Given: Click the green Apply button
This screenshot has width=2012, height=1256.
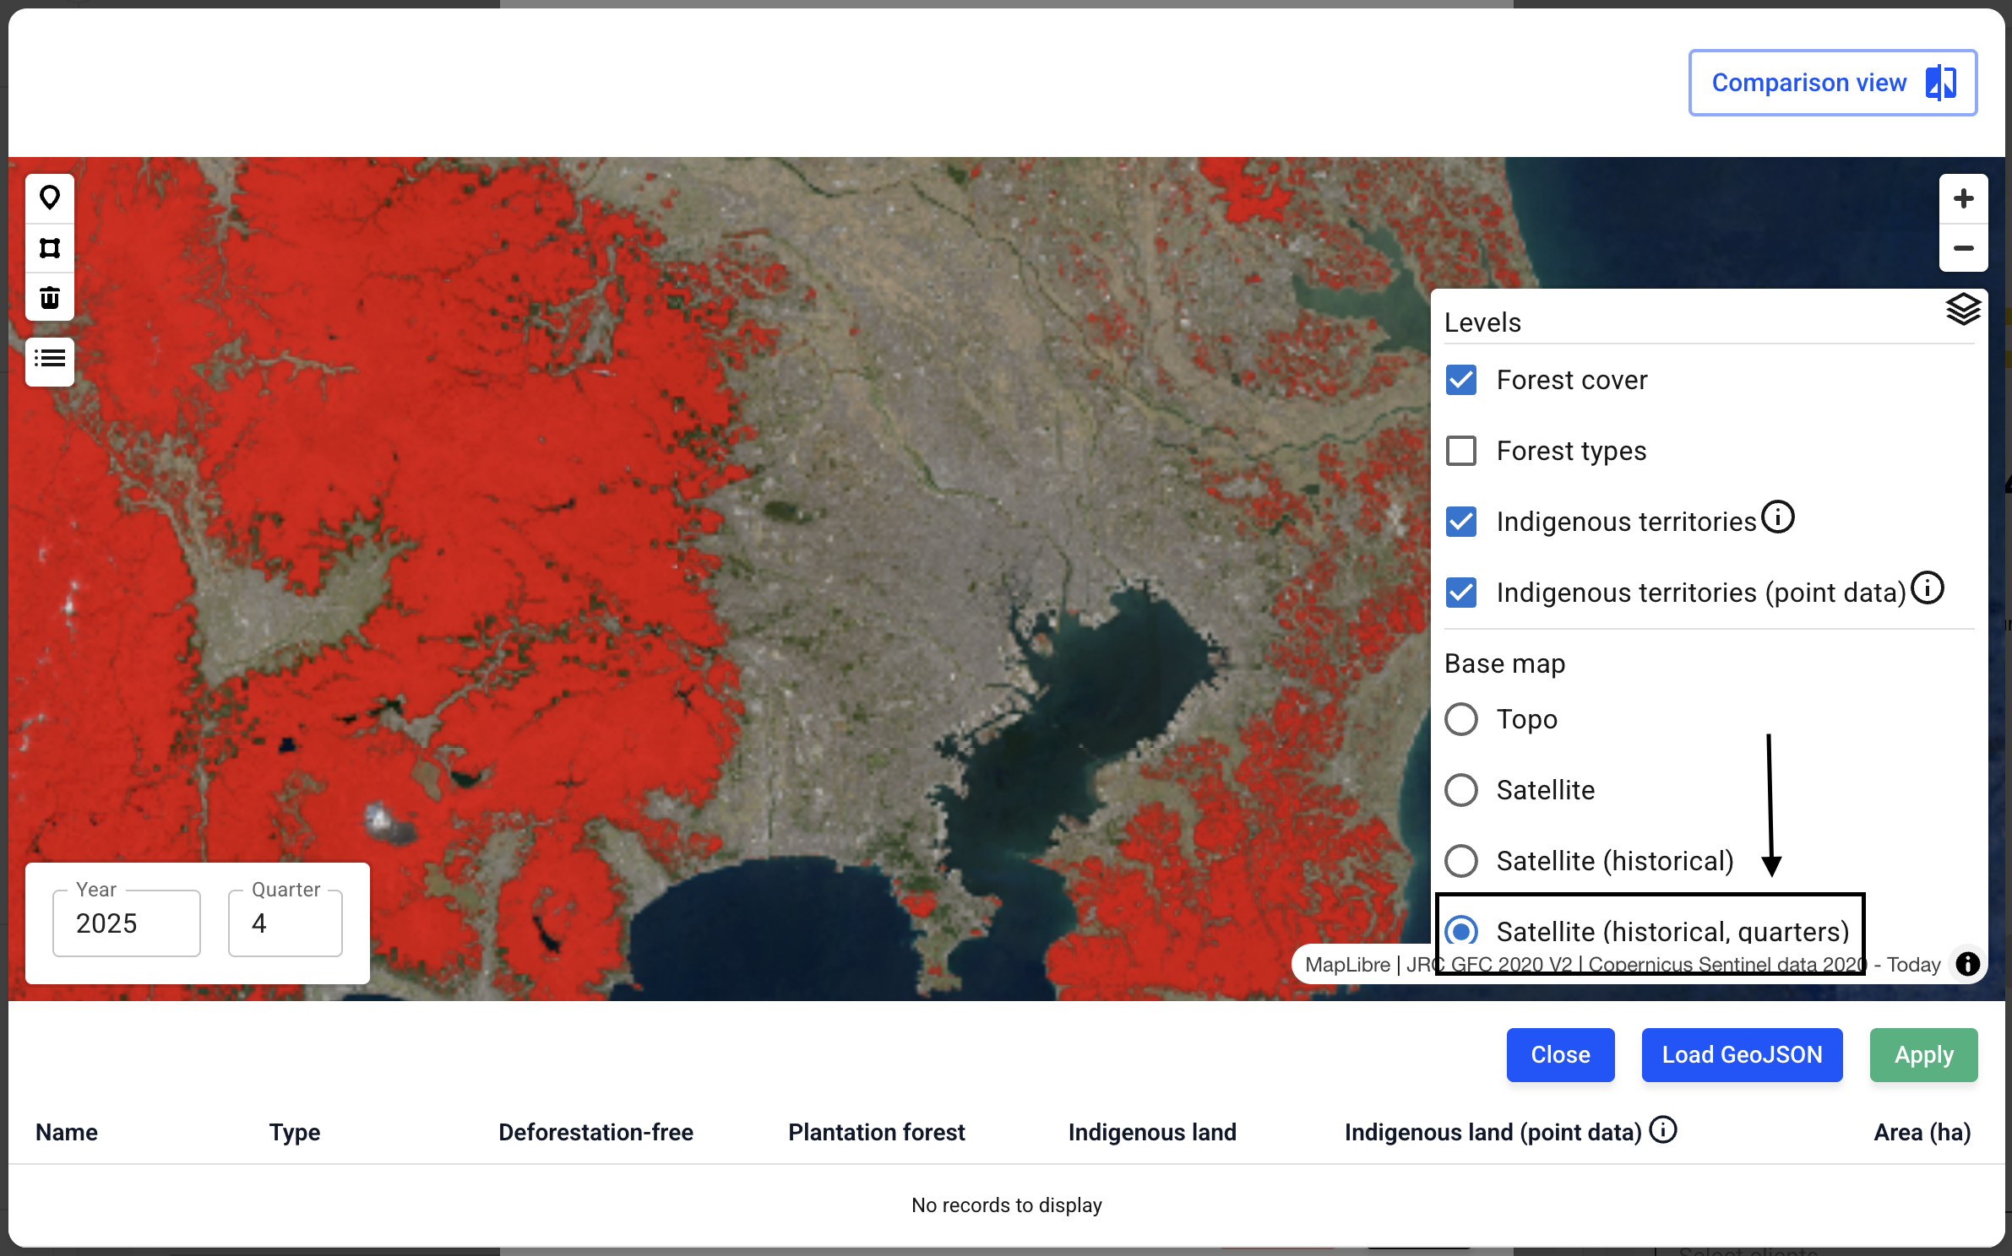Looking at the screenshot, I should click(1923, 1055).
